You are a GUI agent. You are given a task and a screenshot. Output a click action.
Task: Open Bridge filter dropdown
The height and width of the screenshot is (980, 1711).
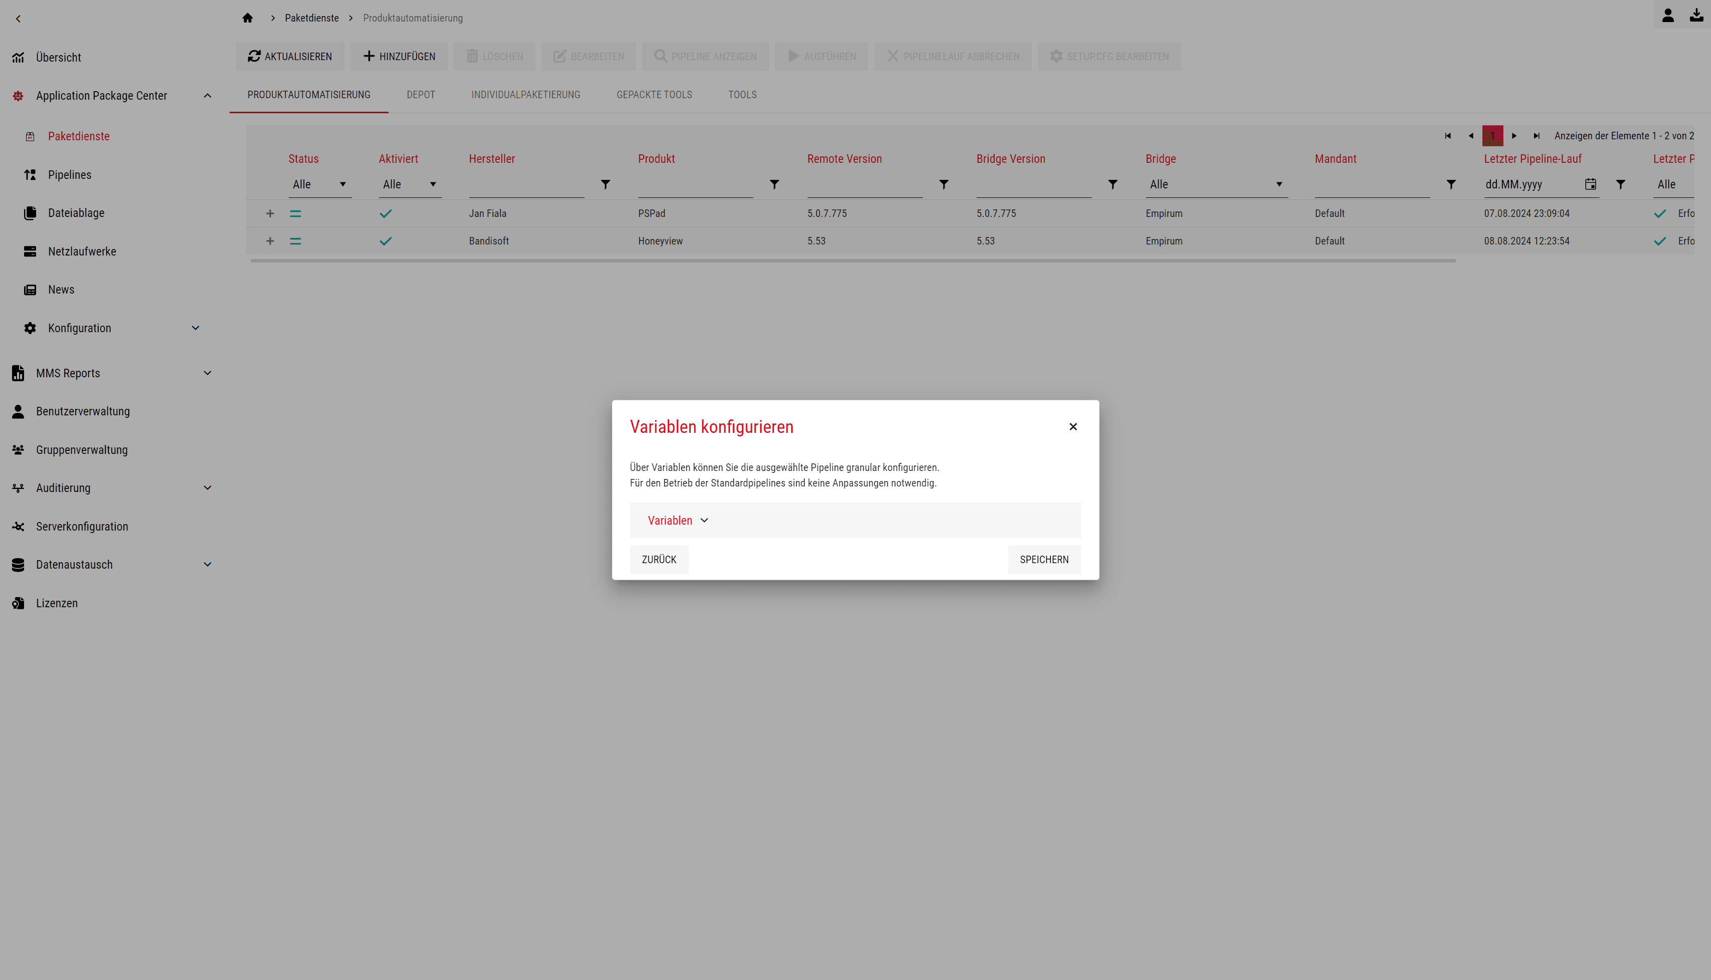1217,184
